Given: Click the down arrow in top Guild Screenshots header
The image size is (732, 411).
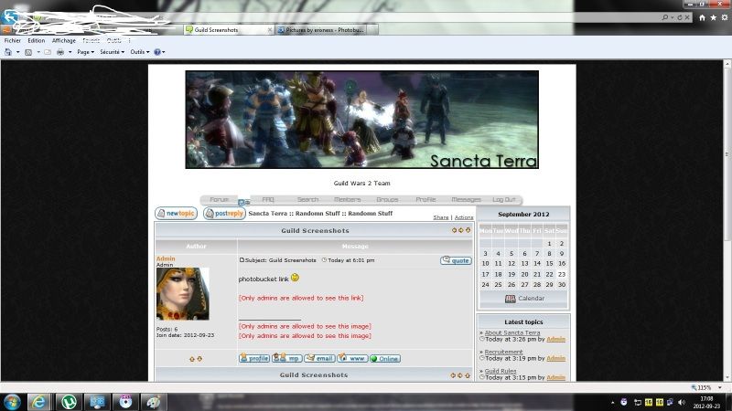Looking at the screenshot, I should (468, 230).
